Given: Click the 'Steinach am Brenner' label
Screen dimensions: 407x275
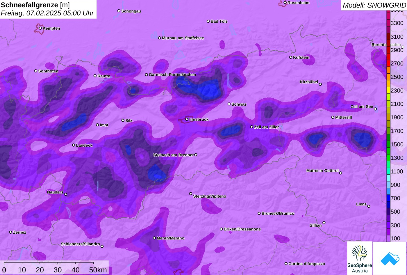Looking at the screenshot, I should tap(173, 155).
